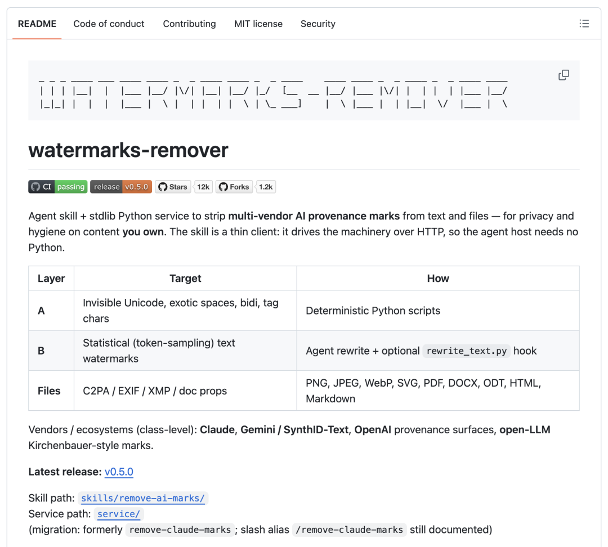This screenshot has height=547, width=608.
Task: Switch to Code of conduct tab
Action: (x=109, y=24)
